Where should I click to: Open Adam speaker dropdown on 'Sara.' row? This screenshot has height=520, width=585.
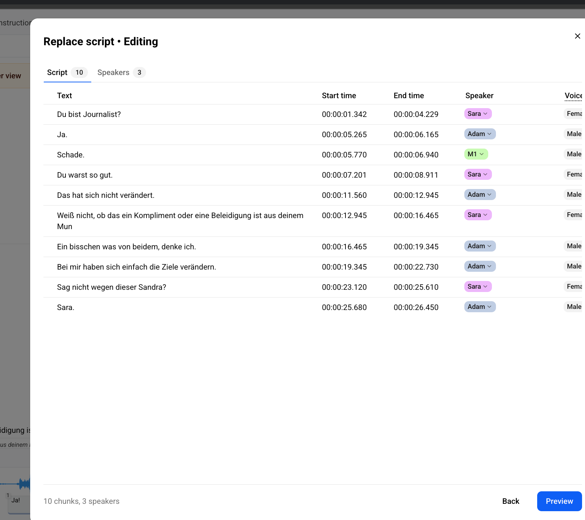click(x=480, y=307)
